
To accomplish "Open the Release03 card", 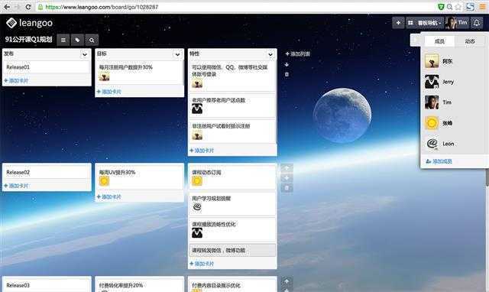I will 47,285.
